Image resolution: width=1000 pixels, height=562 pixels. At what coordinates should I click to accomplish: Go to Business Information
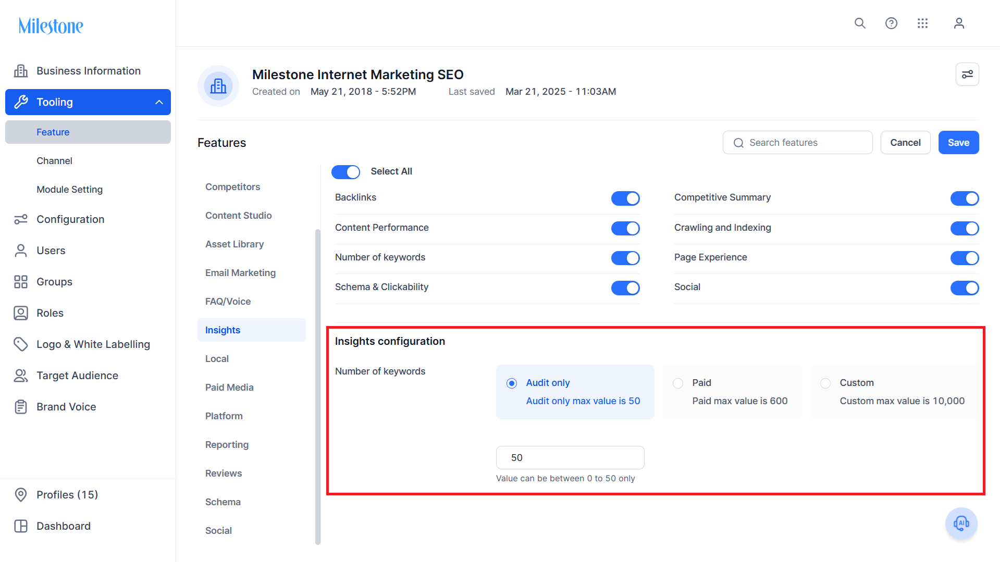click(x=88, y=71)
